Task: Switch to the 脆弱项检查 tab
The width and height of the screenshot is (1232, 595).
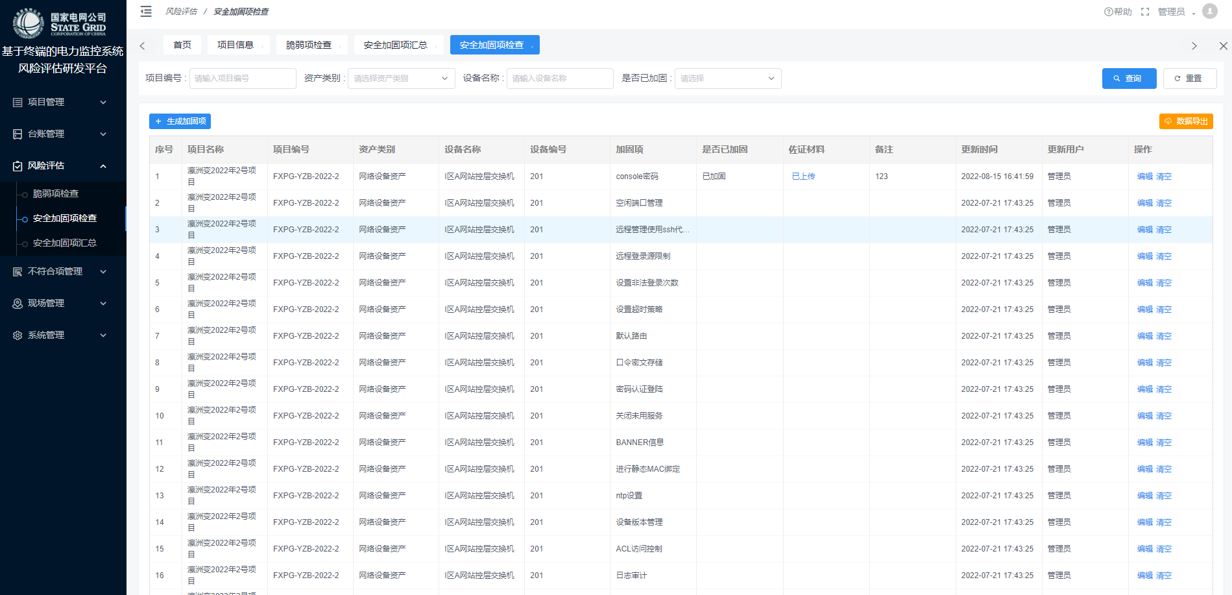Action: point(312,45)
